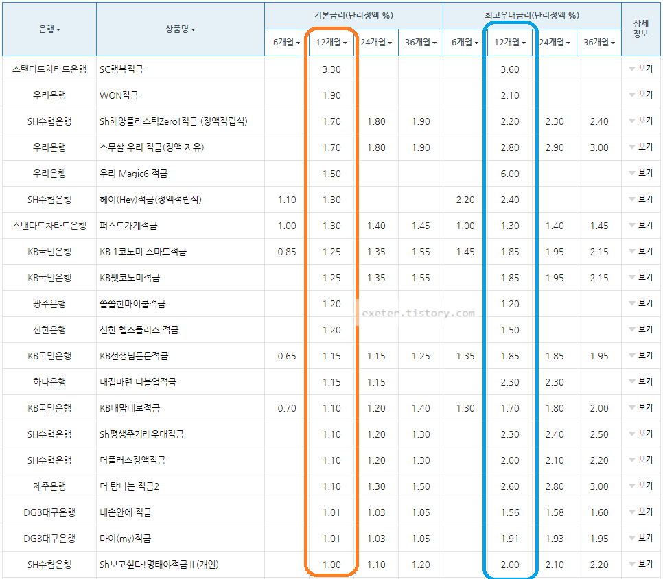
Task: Click the 최고우대금리(단리정액 %) header
Action: (532, 15)
